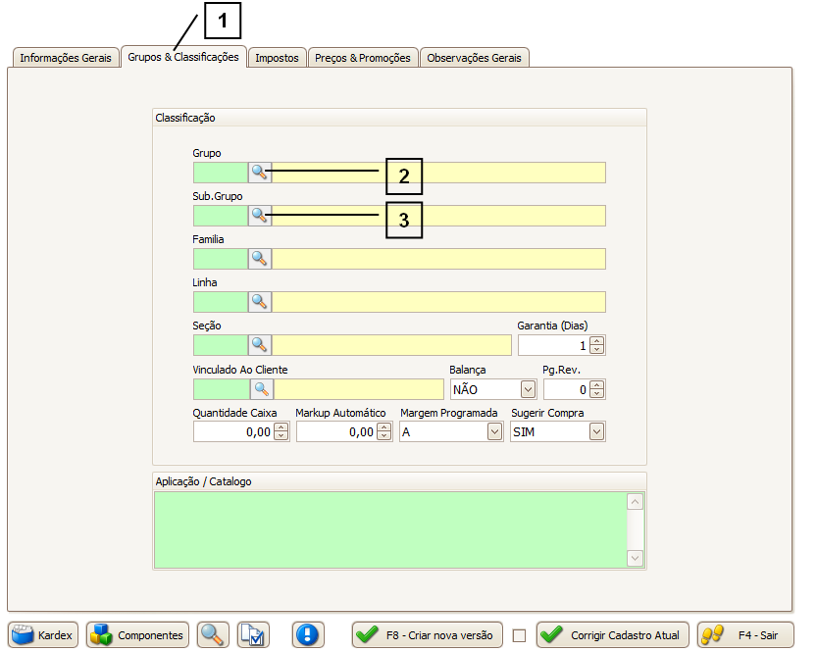Open the Sub.Grupo lookup magnifier

pos(259,216)
